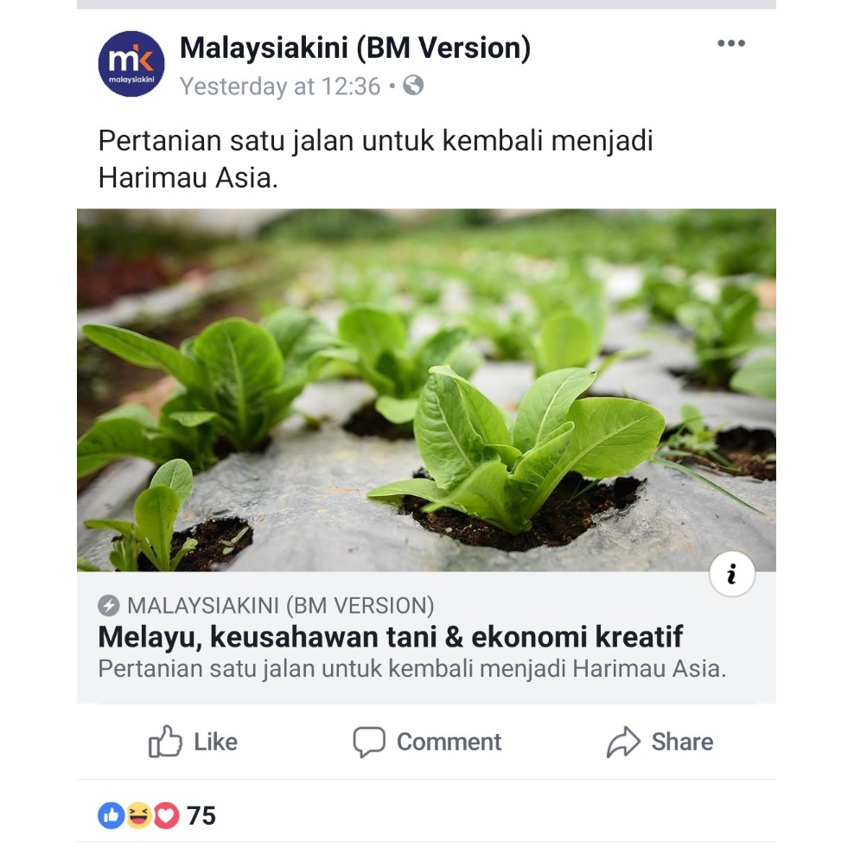This screenshot has height=854, width=854.
Task: Open the three-dot post options menu
Action: (730, 43)
